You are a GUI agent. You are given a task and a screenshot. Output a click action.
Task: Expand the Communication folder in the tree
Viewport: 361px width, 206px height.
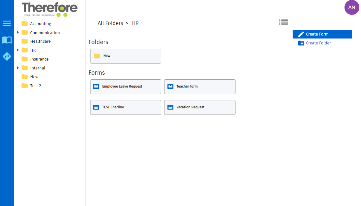click(18, 32)
